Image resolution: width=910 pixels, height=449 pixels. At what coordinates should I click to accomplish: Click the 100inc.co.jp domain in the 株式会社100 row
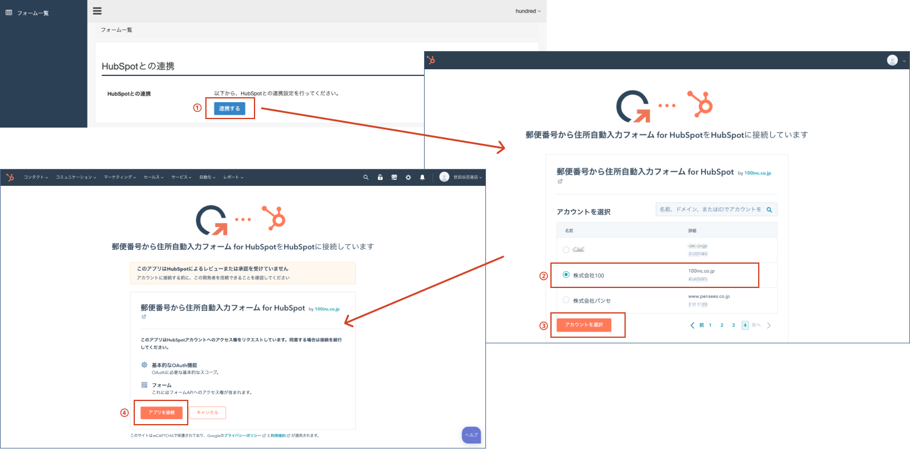702,271
